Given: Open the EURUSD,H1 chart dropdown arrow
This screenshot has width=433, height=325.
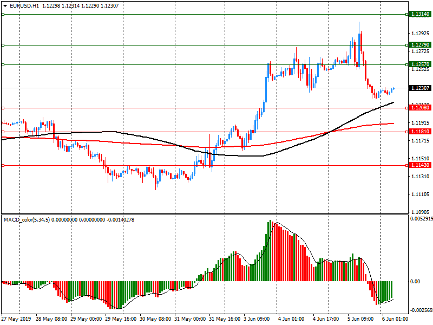Looking at the screenshot, I should pyautogui.click(x=5, y=6).
